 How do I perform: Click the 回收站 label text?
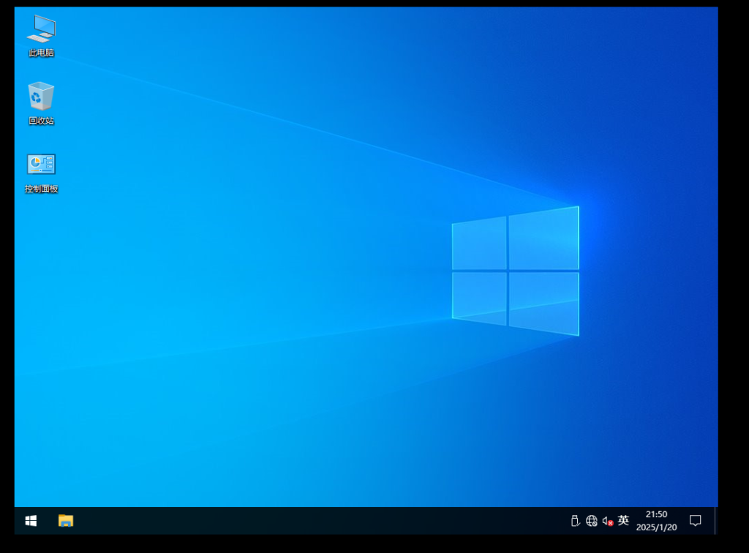[x=41, y=121]
